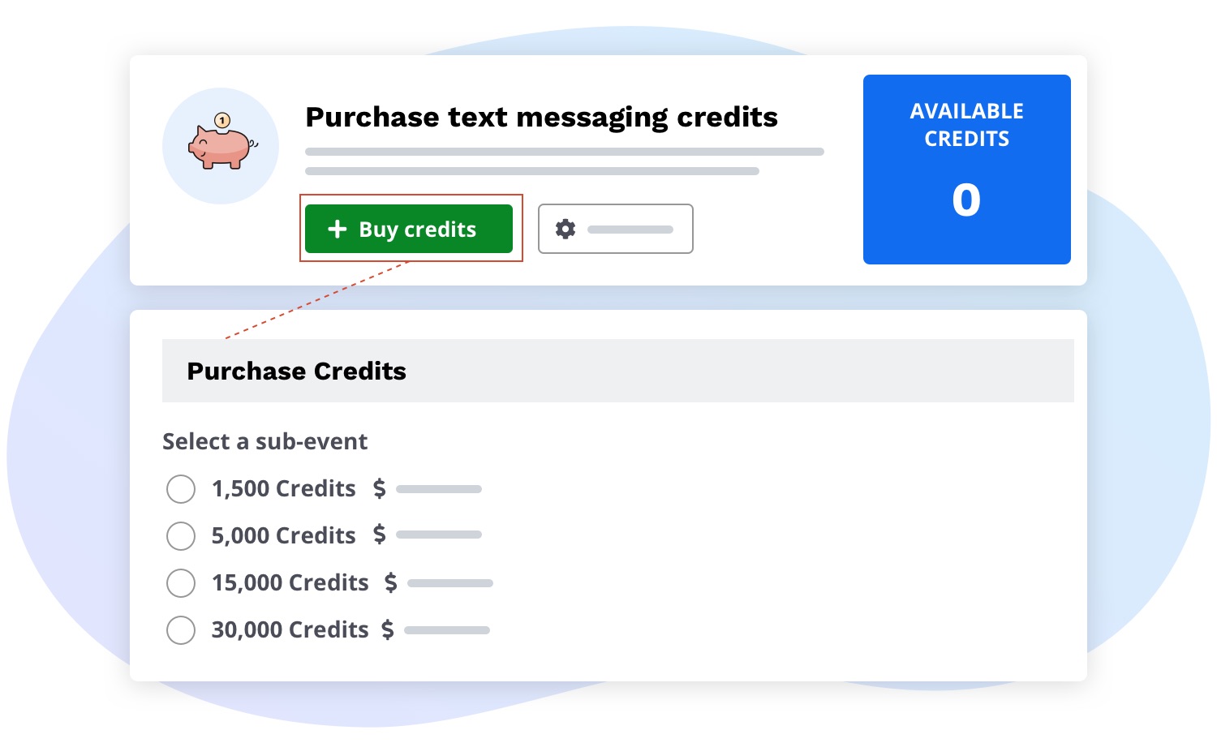The width and height of the screenshot is (1217, 743).
Task: Select the 30,000 Credits option
Action: (x=181, y=630)
